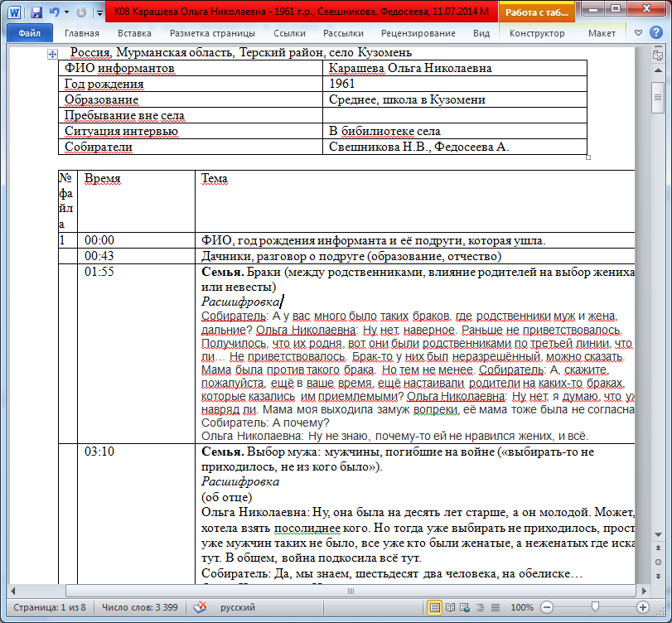Click the table move handle icon
This screenshot has width=672, height=623.
tap(52, 53)
